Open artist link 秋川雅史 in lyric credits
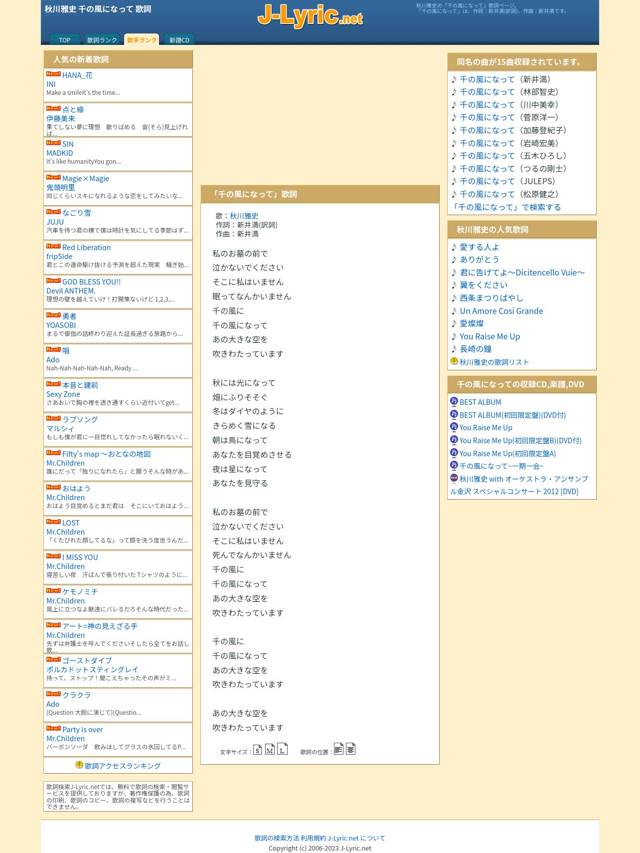Screen dimensions: 640x853 click(244, 216)
